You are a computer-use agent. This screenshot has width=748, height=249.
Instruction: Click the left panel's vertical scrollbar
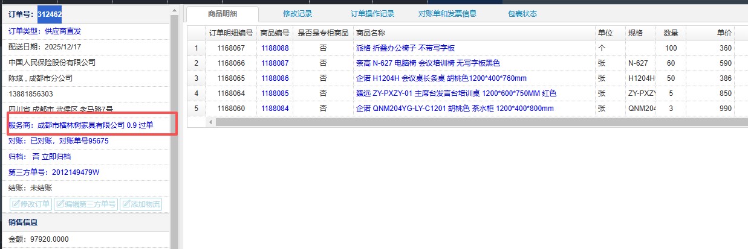(174, 121)
